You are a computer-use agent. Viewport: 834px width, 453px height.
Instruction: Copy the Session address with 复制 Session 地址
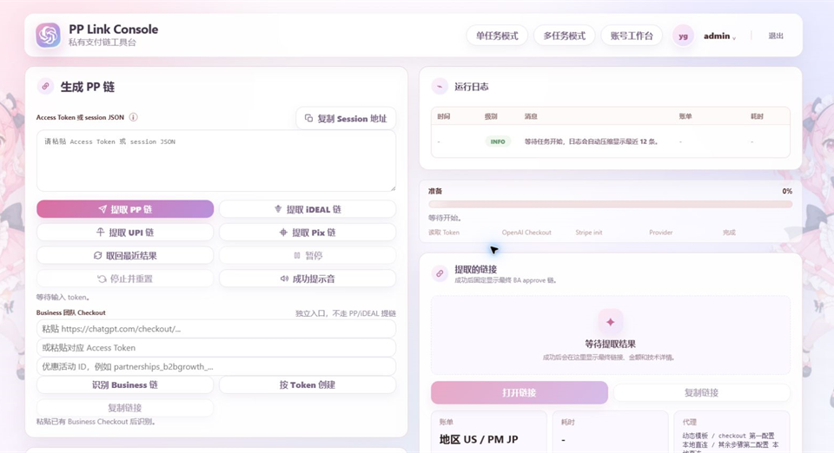(x=346, y=118)
